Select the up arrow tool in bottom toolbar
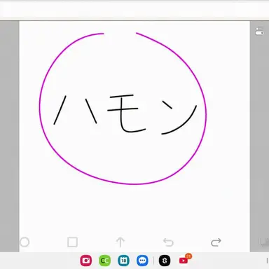 pos(120,242)
